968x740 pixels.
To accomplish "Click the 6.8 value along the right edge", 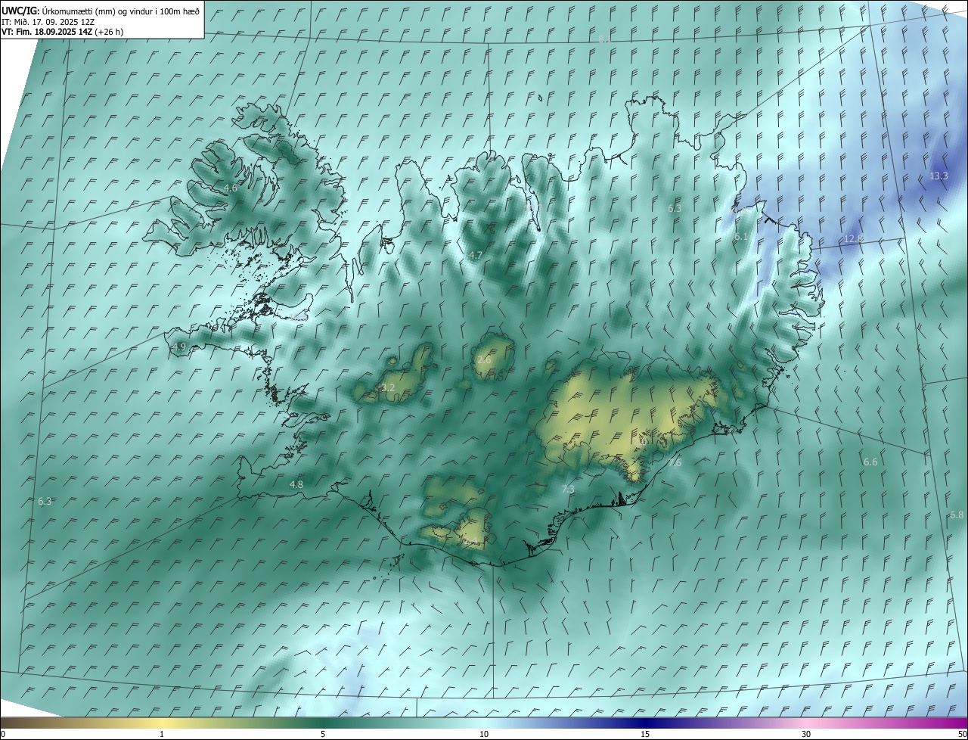I will (x=957, y=515).
